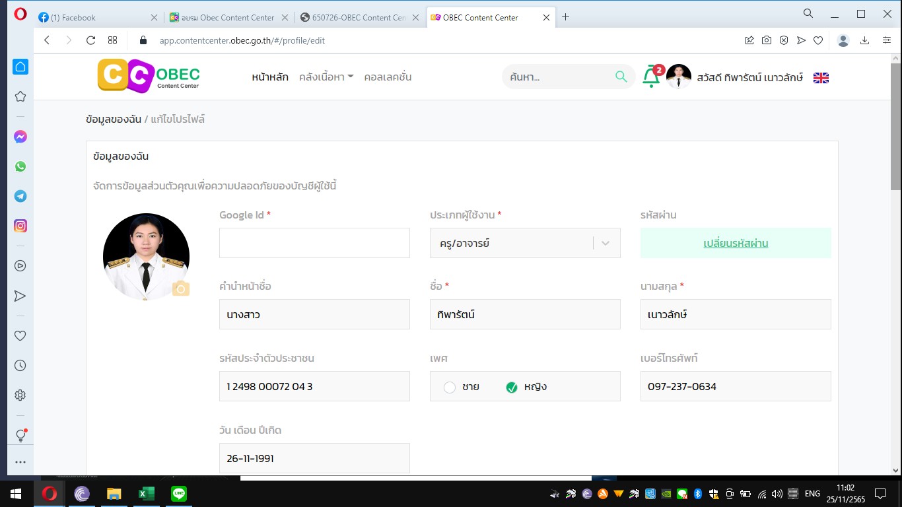Select the ชาย gender radio button
Image resolution: width=902 pixels, height=507 pixels.
450,388
